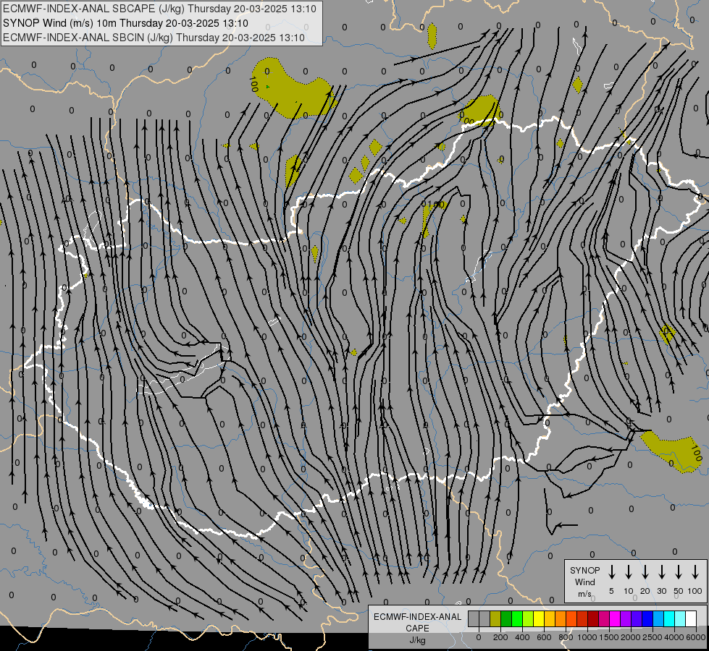This screenshot has height=651, width=709.
Task: Click the 600 tick label on CAPE scale
Action: (544, 637)
